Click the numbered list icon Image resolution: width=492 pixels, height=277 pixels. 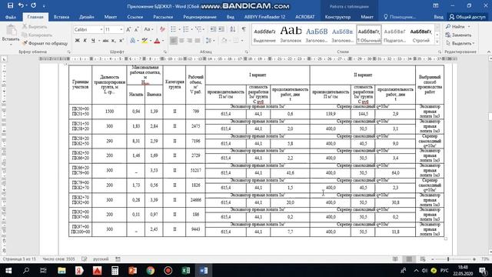pos(186,29)
